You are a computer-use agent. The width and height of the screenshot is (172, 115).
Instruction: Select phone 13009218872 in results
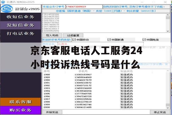point(83,83)
